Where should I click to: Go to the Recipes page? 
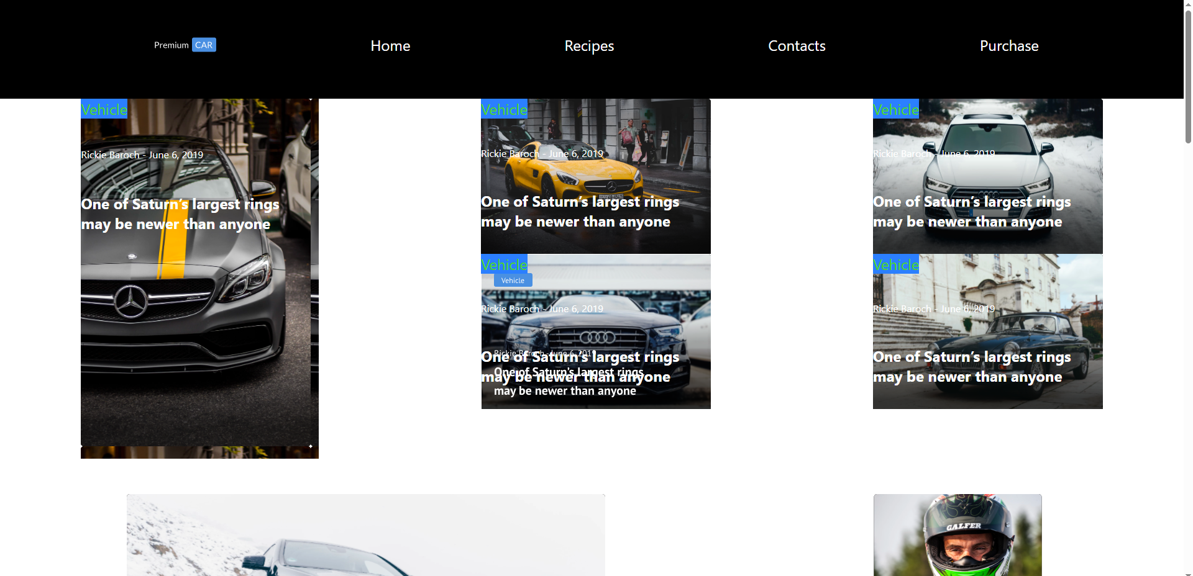pos(588,46)
